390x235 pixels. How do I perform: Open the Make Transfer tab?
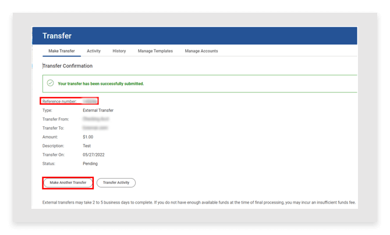click(62, 51)
